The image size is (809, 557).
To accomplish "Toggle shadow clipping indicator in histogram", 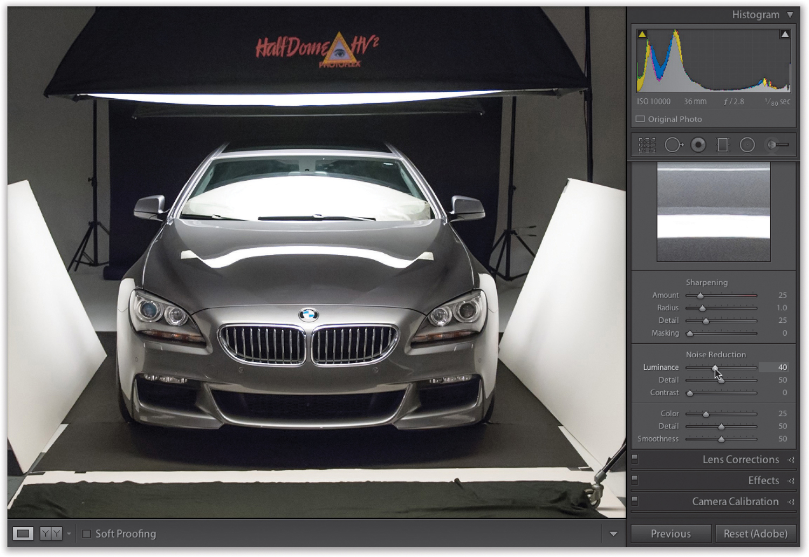I will pos(642,34).
